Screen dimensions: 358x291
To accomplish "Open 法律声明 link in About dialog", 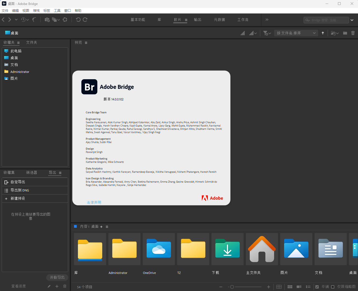I will tap(94, 202).
